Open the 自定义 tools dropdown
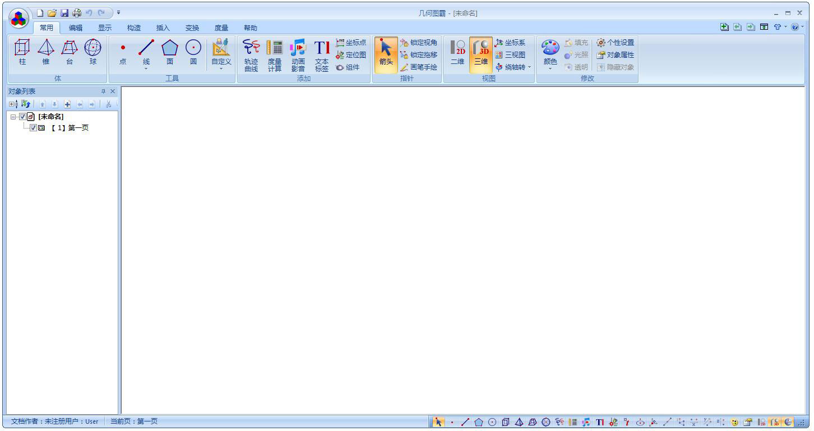 tap(221, 55)
